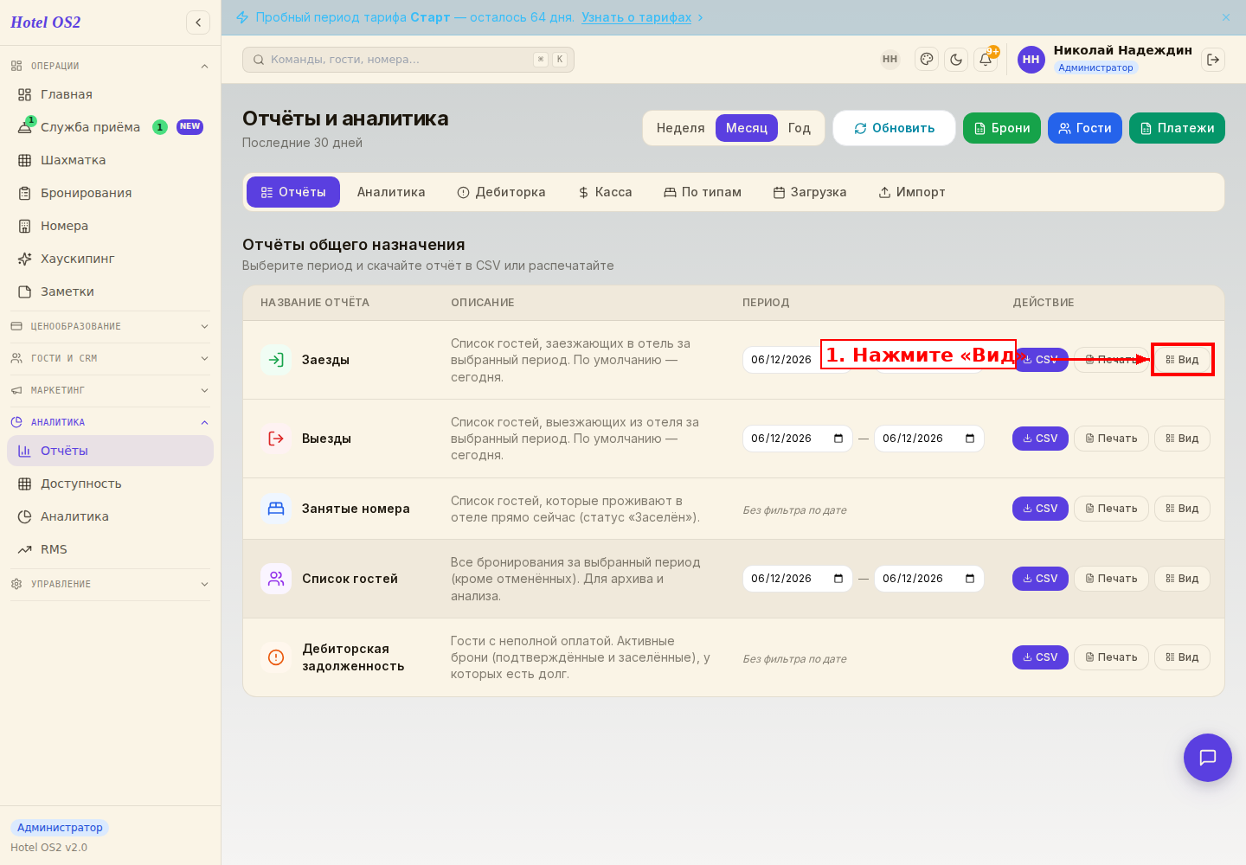The width and height of the screenshot is (1246, 865).
Task: Download CSV for Дебиторская задолженность
Action: click(x=1040, y=657)
